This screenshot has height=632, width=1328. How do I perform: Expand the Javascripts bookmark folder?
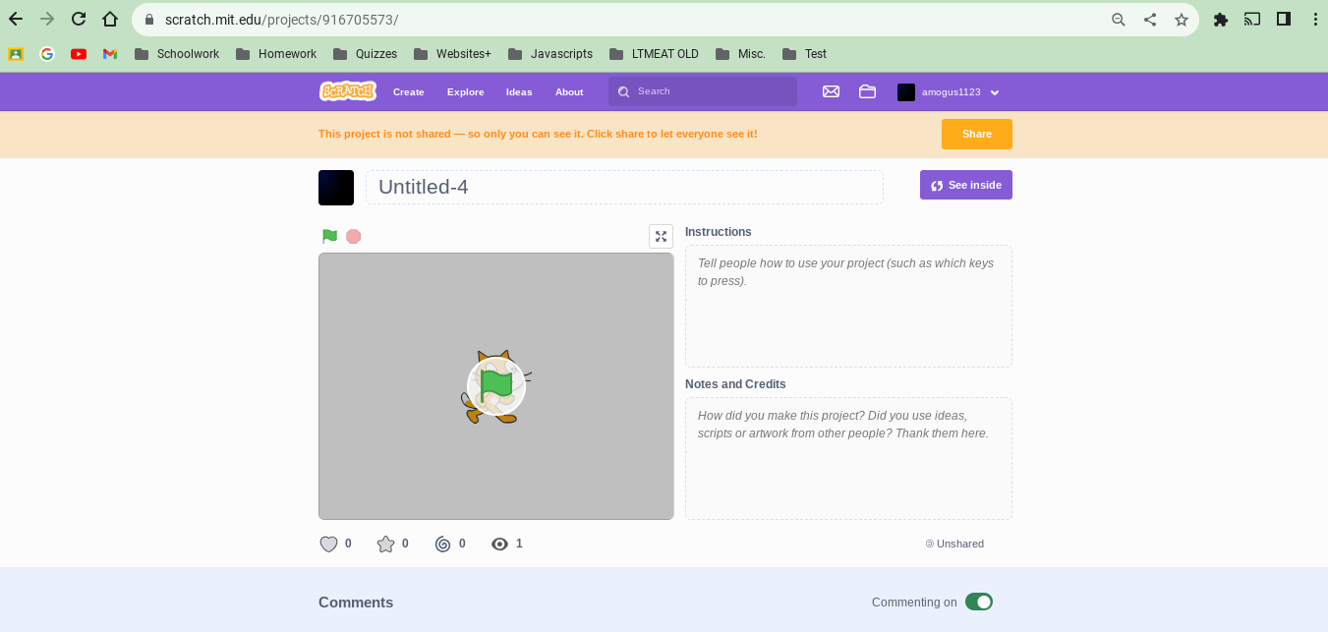coord(550,54)
